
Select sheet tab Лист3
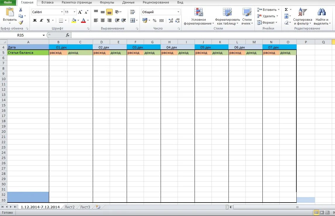tap(85, 207)
